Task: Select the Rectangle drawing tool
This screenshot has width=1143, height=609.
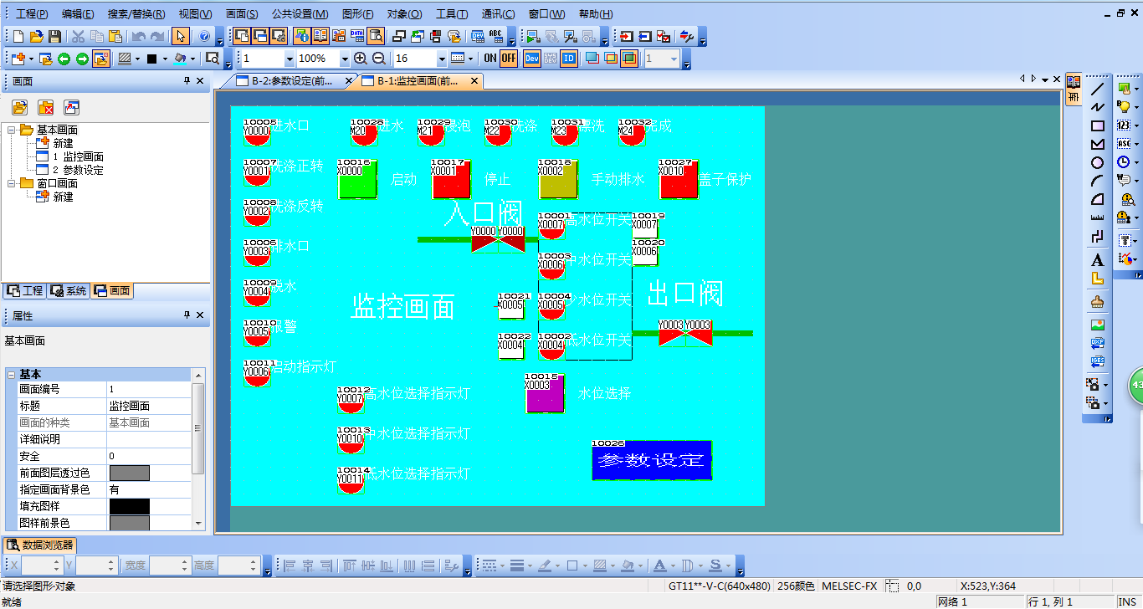Action: tap(1098, 126)
